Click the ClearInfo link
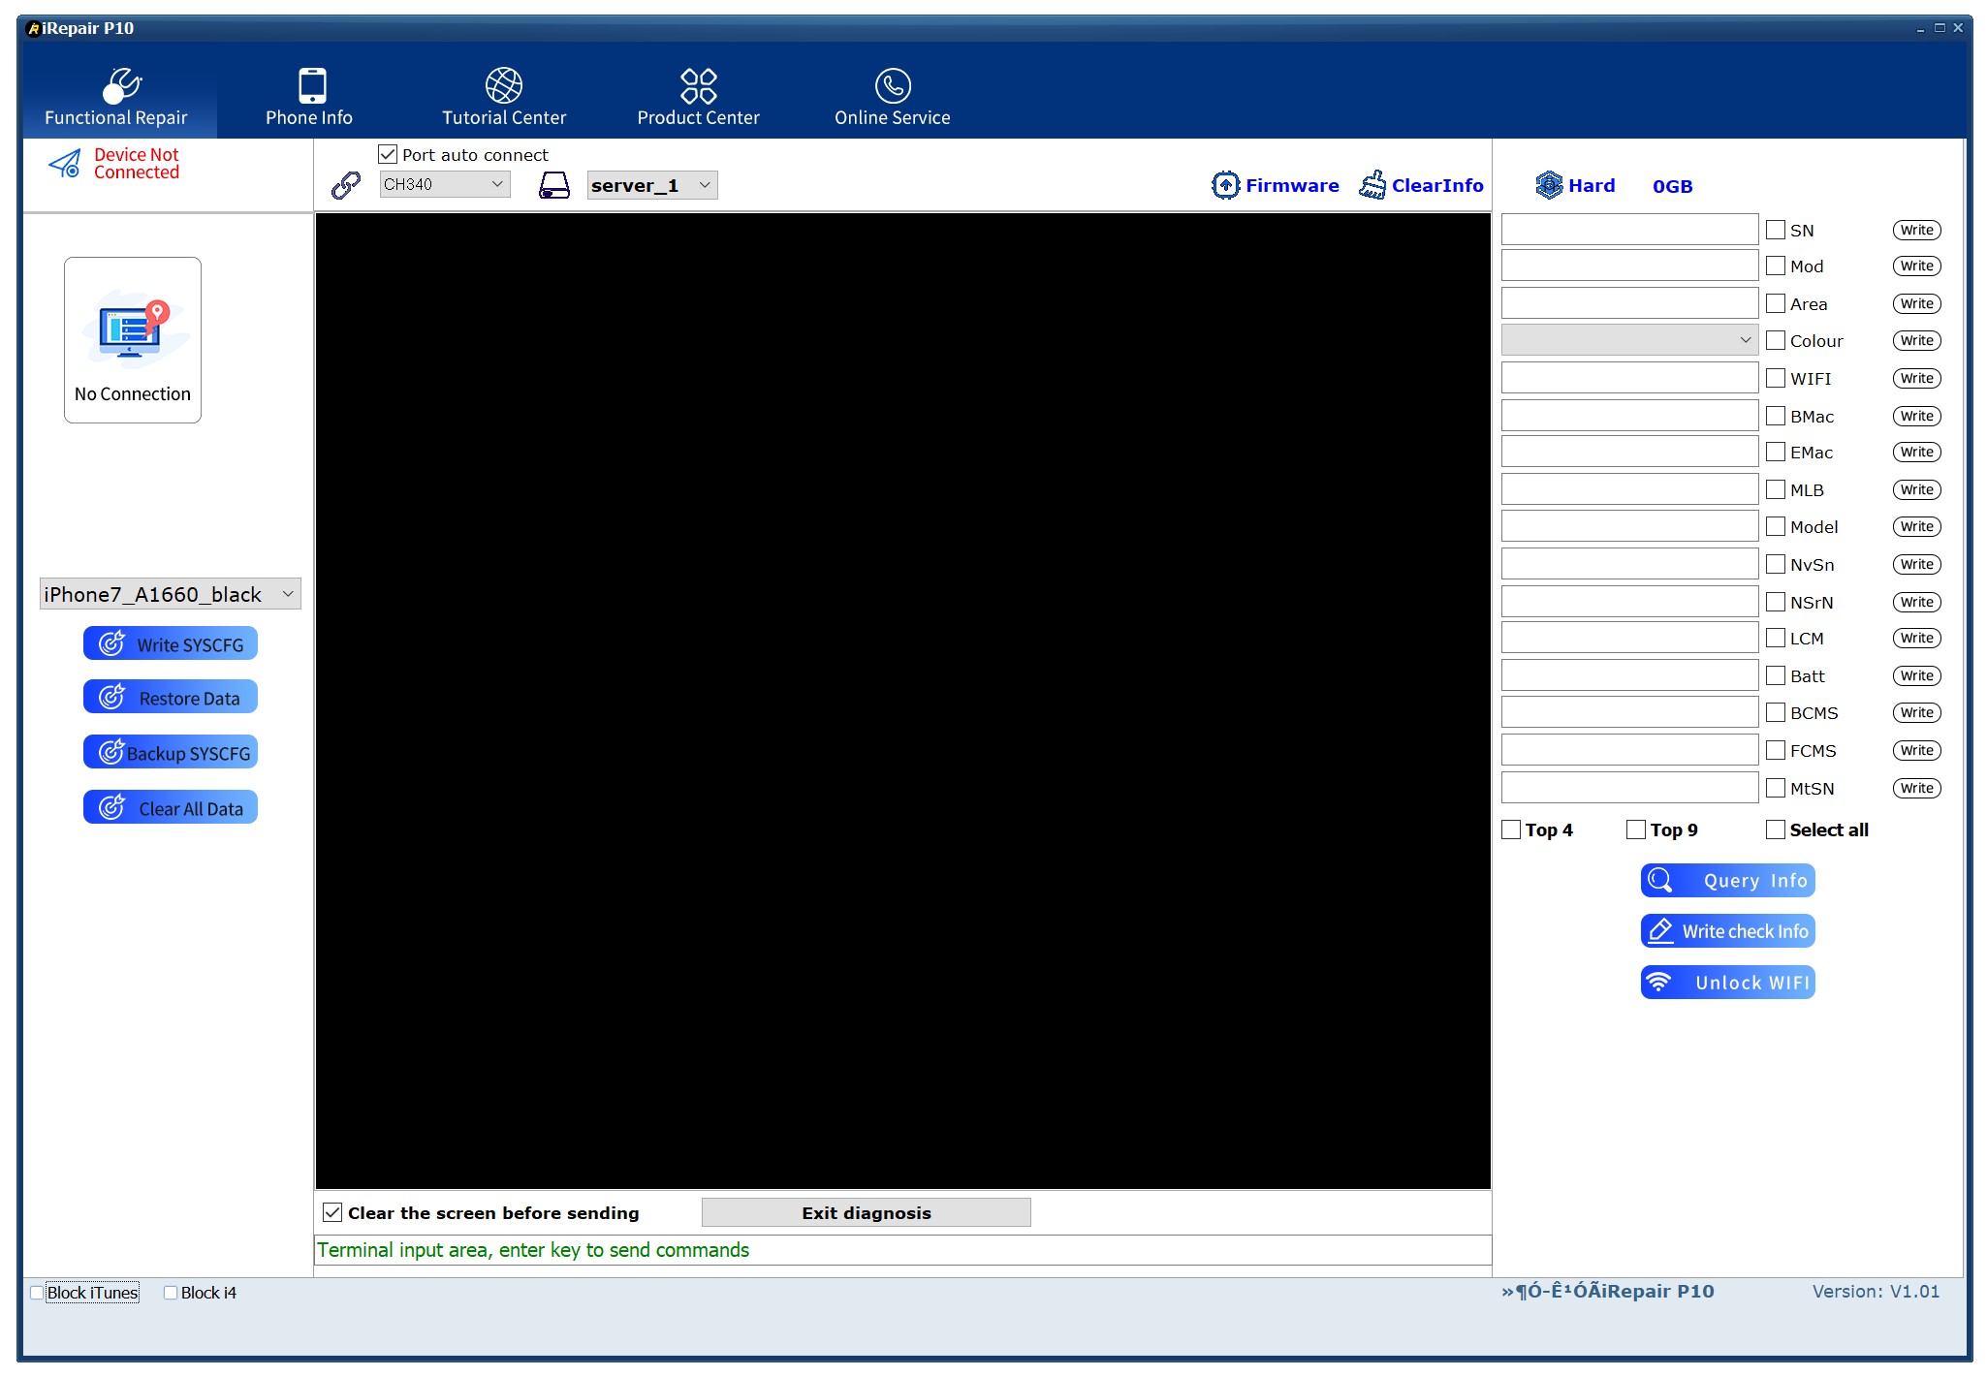Image resolution: width=1987 pixels, height=1377 pixels. 1437,185
